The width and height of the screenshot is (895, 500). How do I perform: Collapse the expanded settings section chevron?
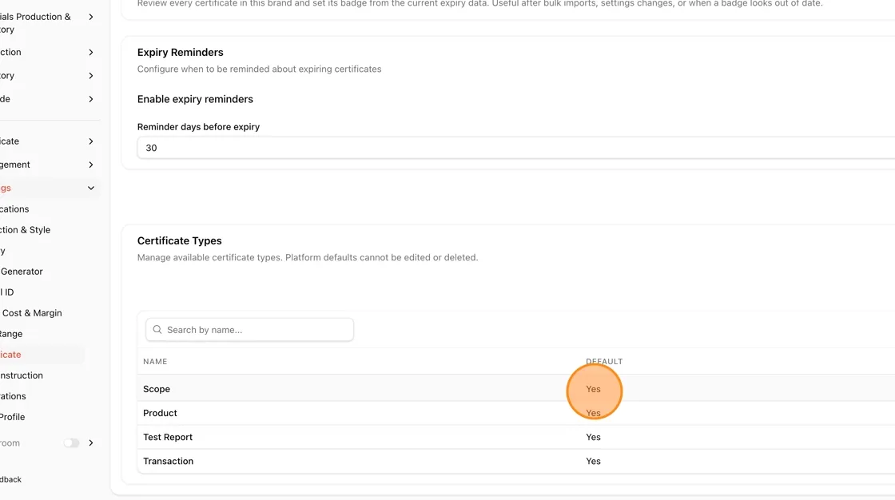click(x=91, y=188)
